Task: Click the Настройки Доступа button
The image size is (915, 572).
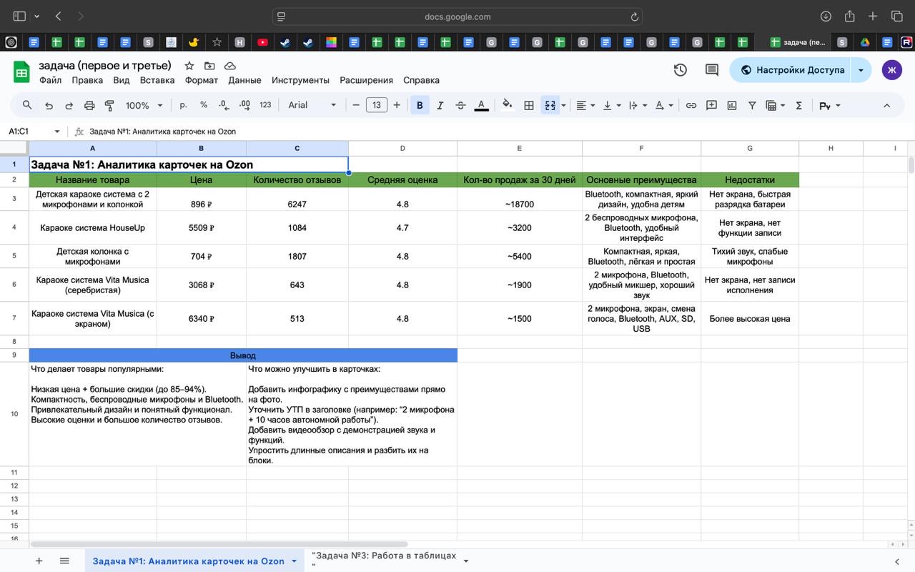Action: 792,70
